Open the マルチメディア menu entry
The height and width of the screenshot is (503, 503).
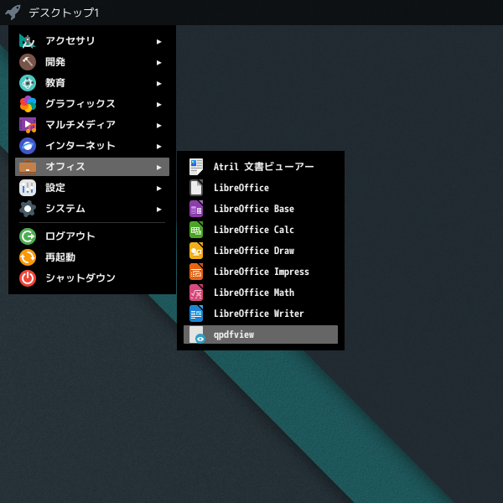(x=92, y=125)
